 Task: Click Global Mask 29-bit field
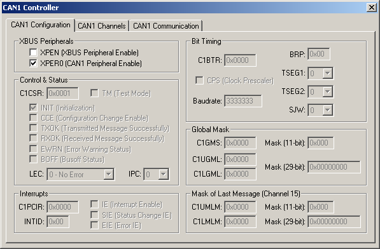[334, 167]
